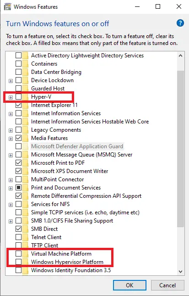
Task: Uncheck Internet Explorer 11
Action: point(18,105)
